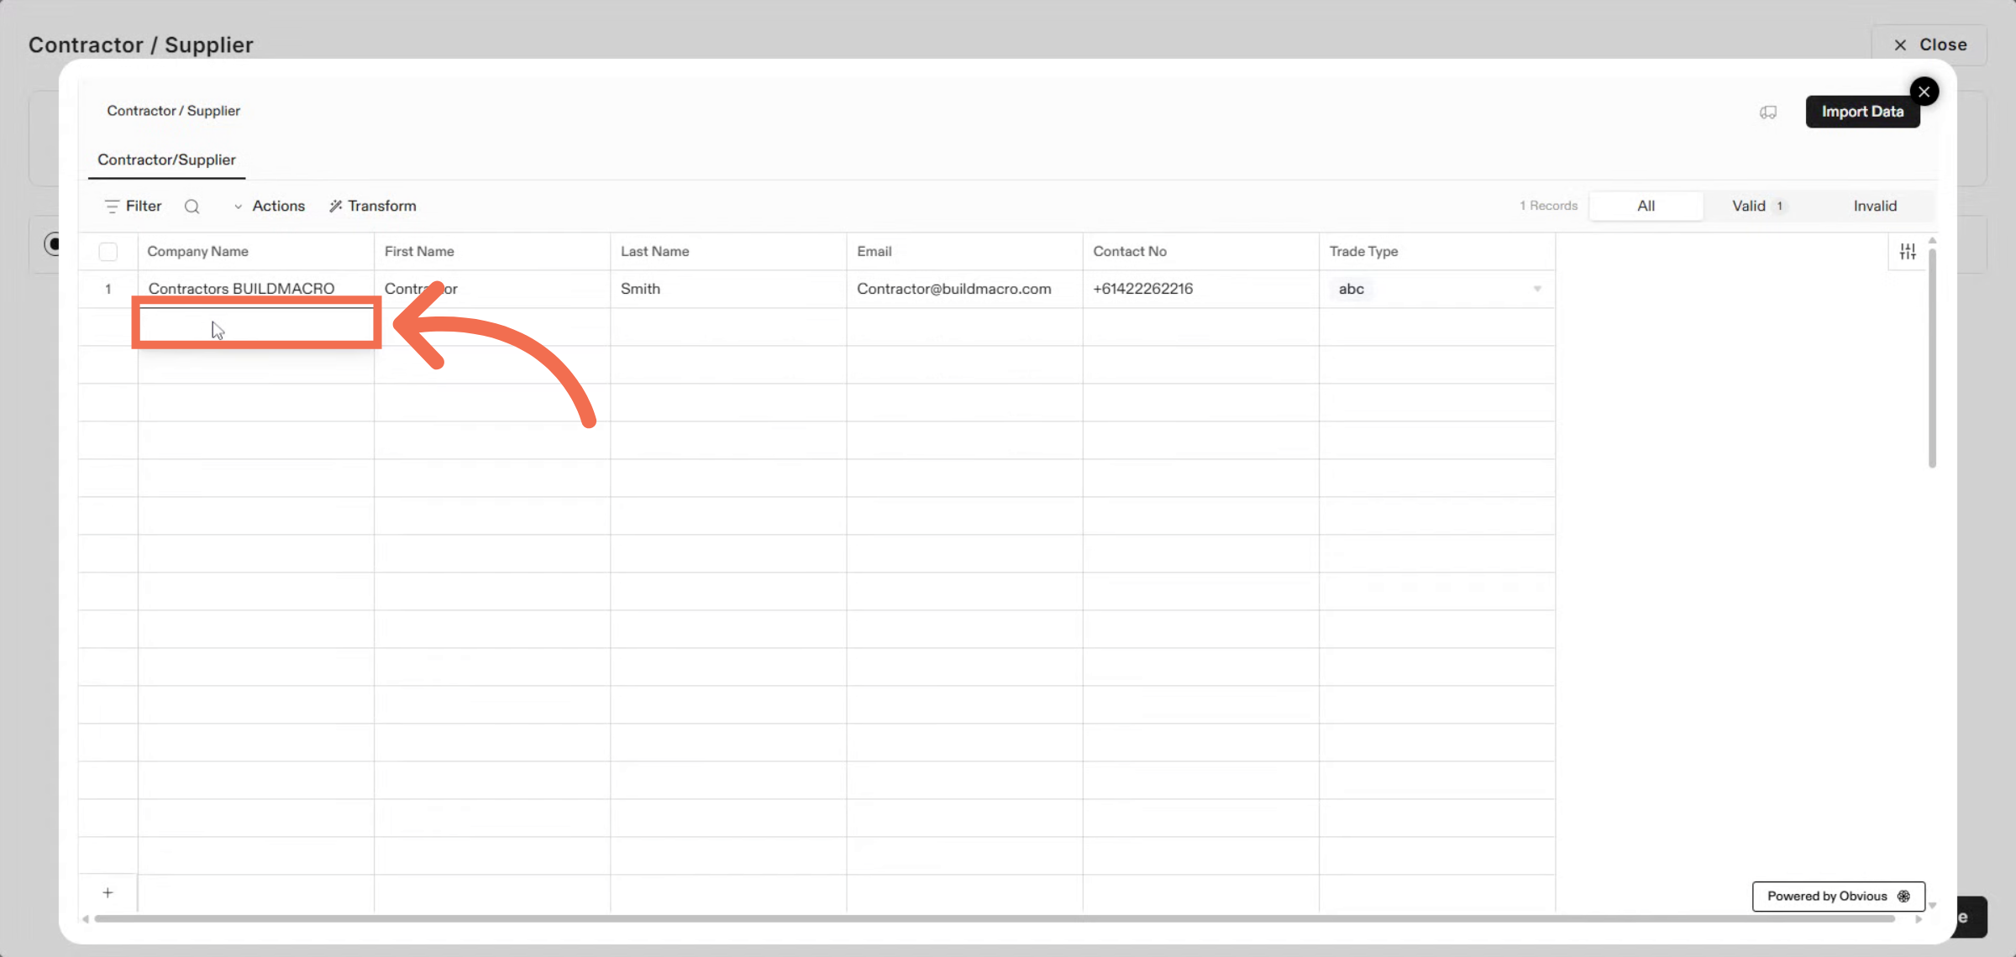Click the Transform wand icon
The width and height of the screenshot is (2016, 957).
[336, 207]
